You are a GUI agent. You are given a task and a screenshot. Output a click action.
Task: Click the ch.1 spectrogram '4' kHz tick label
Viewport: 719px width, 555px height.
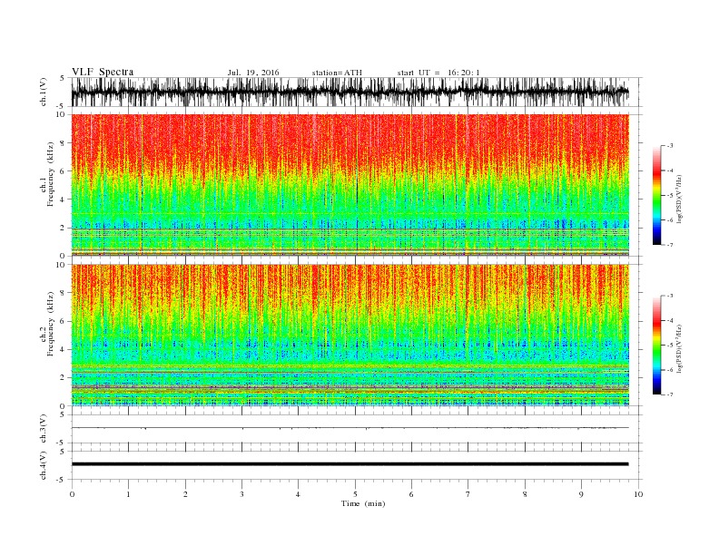63,200
